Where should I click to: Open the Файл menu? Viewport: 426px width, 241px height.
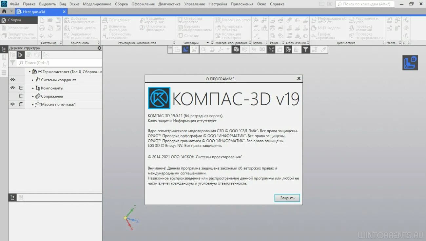tap(14, 4)
